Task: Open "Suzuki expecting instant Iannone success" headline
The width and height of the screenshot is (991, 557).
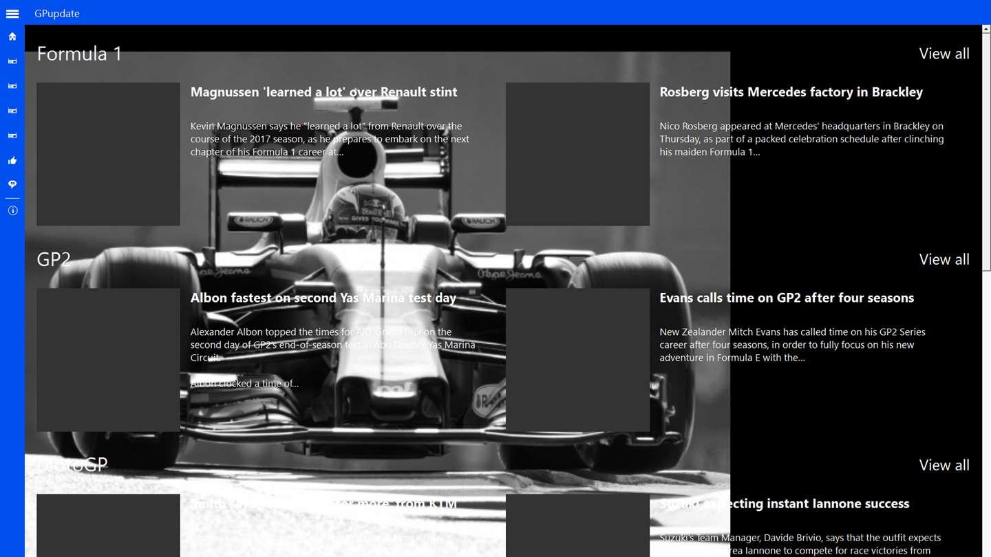Action: pos(785,504)
